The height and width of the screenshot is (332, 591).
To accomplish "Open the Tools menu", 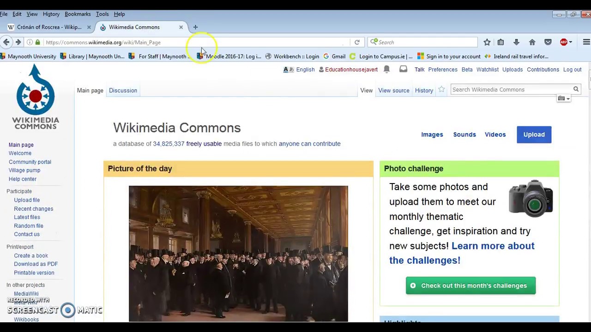I will point(102,14).
